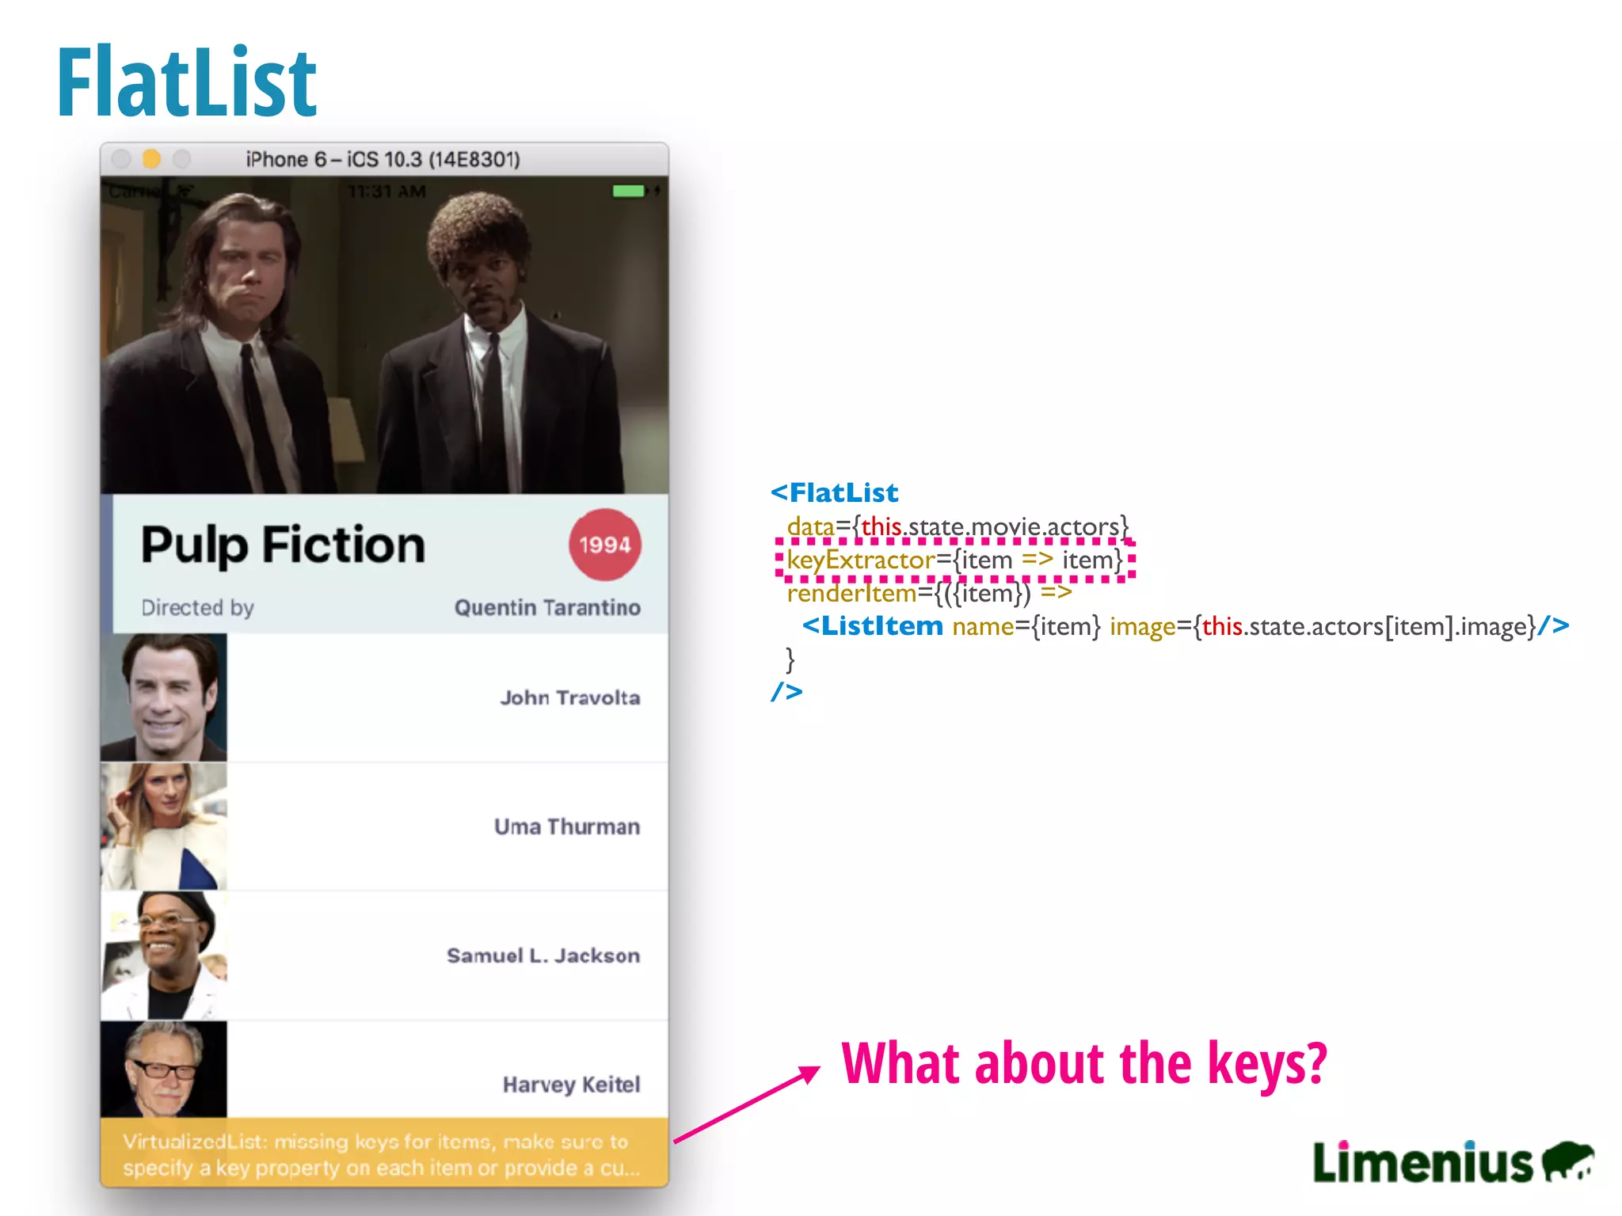Select the Samuel L. Jackson name label
The width and height of the screenshot is (1622, 1216).
pos(543,956)
